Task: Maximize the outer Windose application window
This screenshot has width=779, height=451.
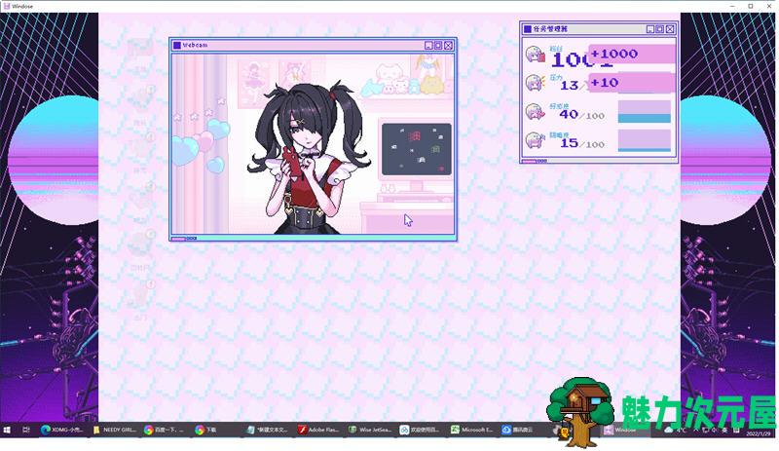Action: pos(751,6)
